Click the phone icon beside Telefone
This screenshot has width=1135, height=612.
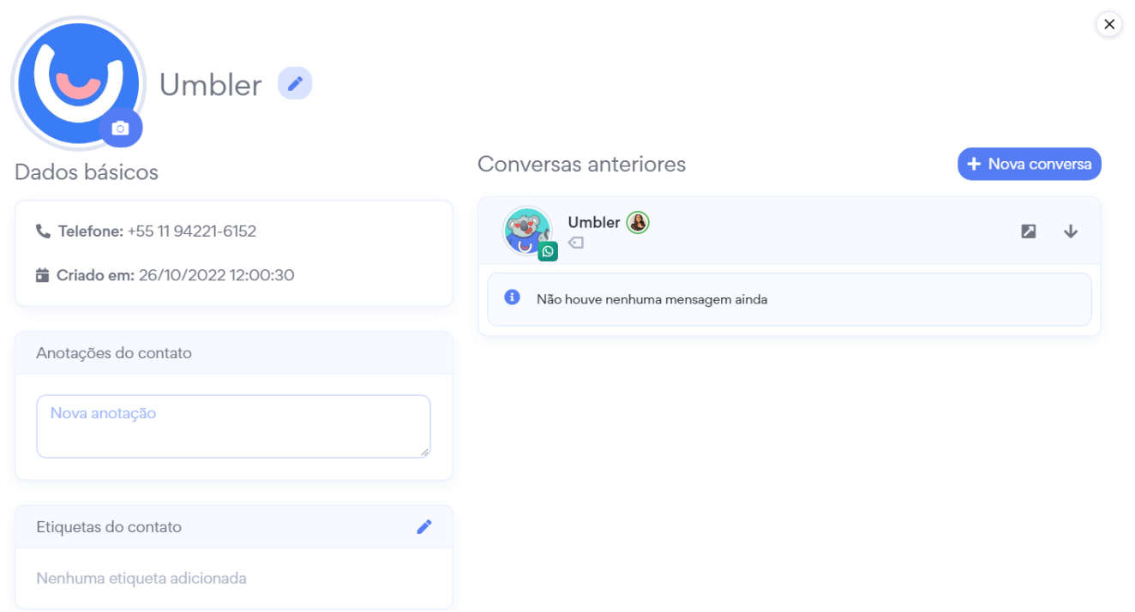[43, 231]
